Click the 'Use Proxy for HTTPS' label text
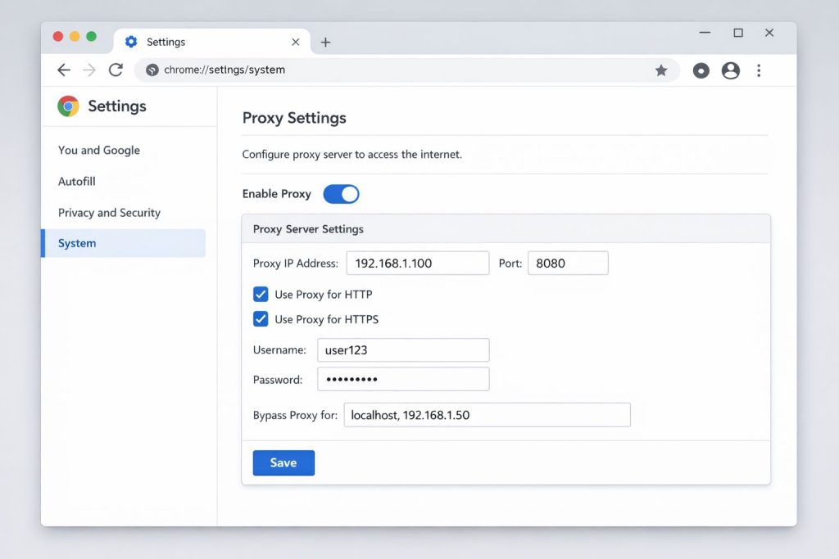 [326, 319]
